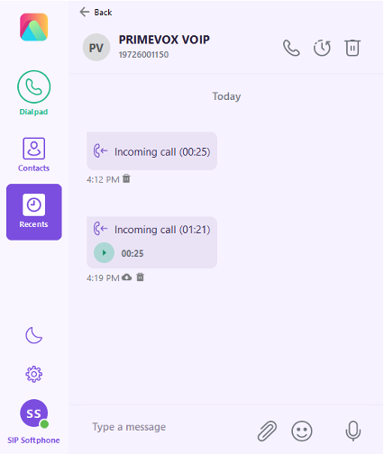The height and width of the screenshot is (454, 384).
Task: Play the 00:25 call recording
Action: point(104,253)
